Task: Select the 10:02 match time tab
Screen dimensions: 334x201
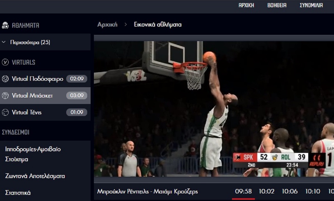Action: [x=267, y=191]
